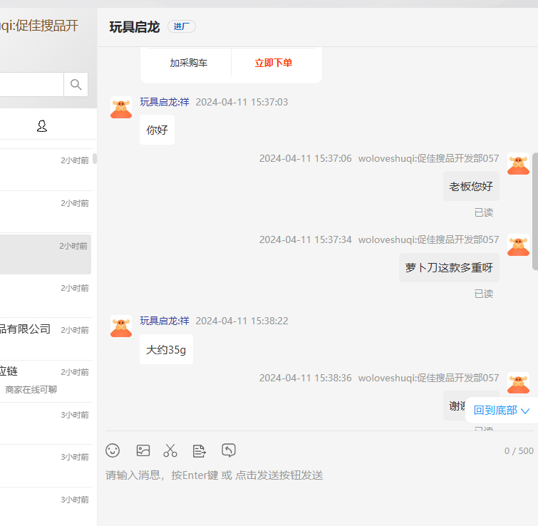
Task: Jump to bottom with 回到底部 button
Action: point(502,411)
